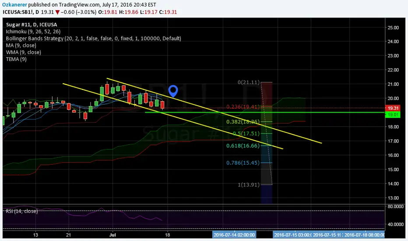Select the WMA (9, close) indicator label
This screenshot has height=241, width=408.
click(x=23, y=53)
